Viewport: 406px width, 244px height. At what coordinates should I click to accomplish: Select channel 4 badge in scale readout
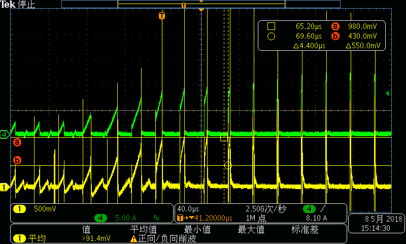point(100,218)
